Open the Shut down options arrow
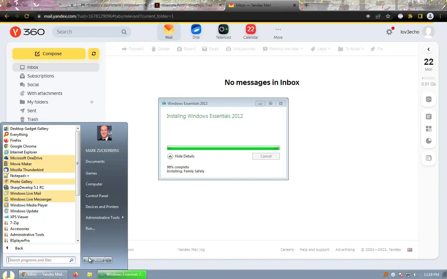 [x=109, y=260]
